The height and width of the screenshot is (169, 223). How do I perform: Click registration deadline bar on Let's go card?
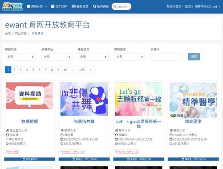(x=139, y=159)
